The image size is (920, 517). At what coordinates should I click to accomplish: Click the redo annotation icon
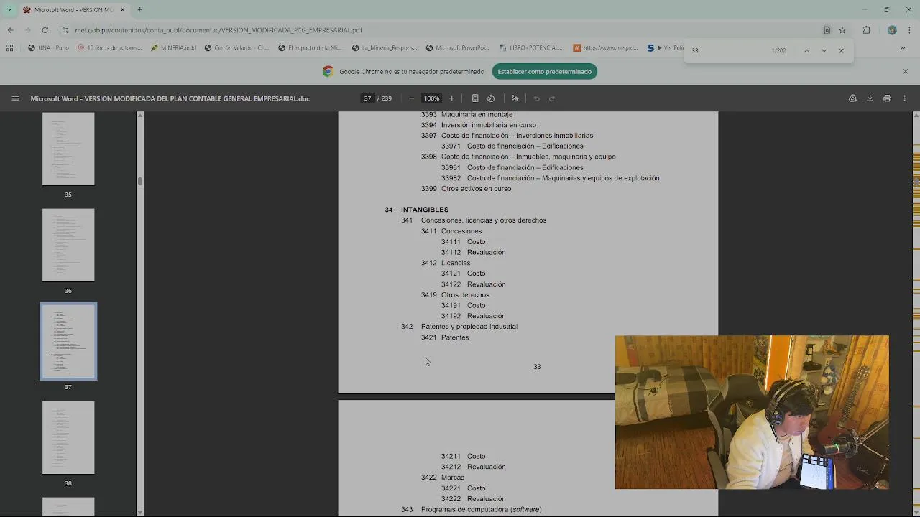552,98
